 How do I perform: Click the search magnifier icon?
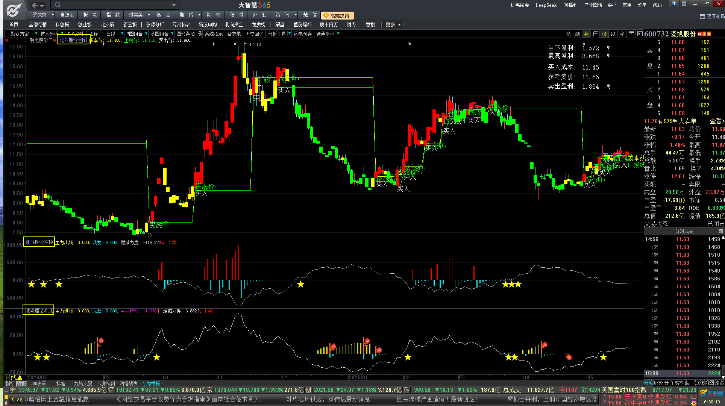[58, 5]
